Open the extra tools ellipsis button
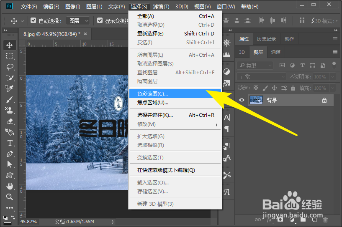 point(9,208)
